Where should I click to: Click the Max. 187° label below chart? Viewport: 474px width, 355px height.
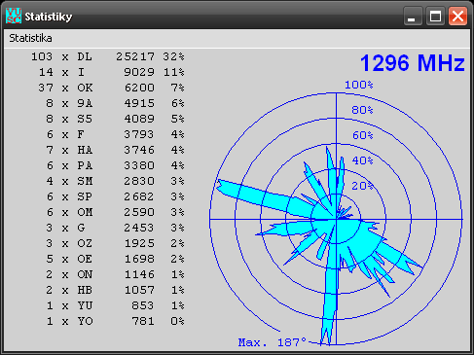click(x=273, y=342)
